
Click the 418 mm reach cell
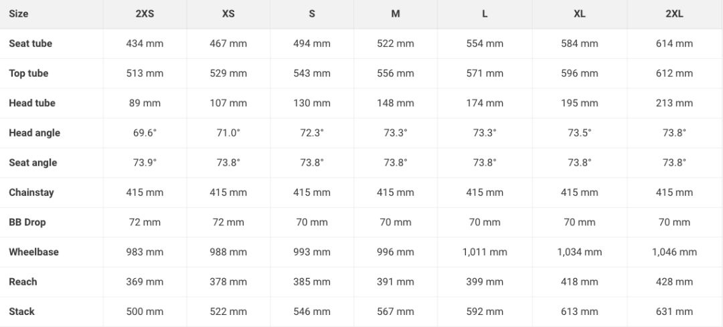pyautogui.click(x=580, y=282)
